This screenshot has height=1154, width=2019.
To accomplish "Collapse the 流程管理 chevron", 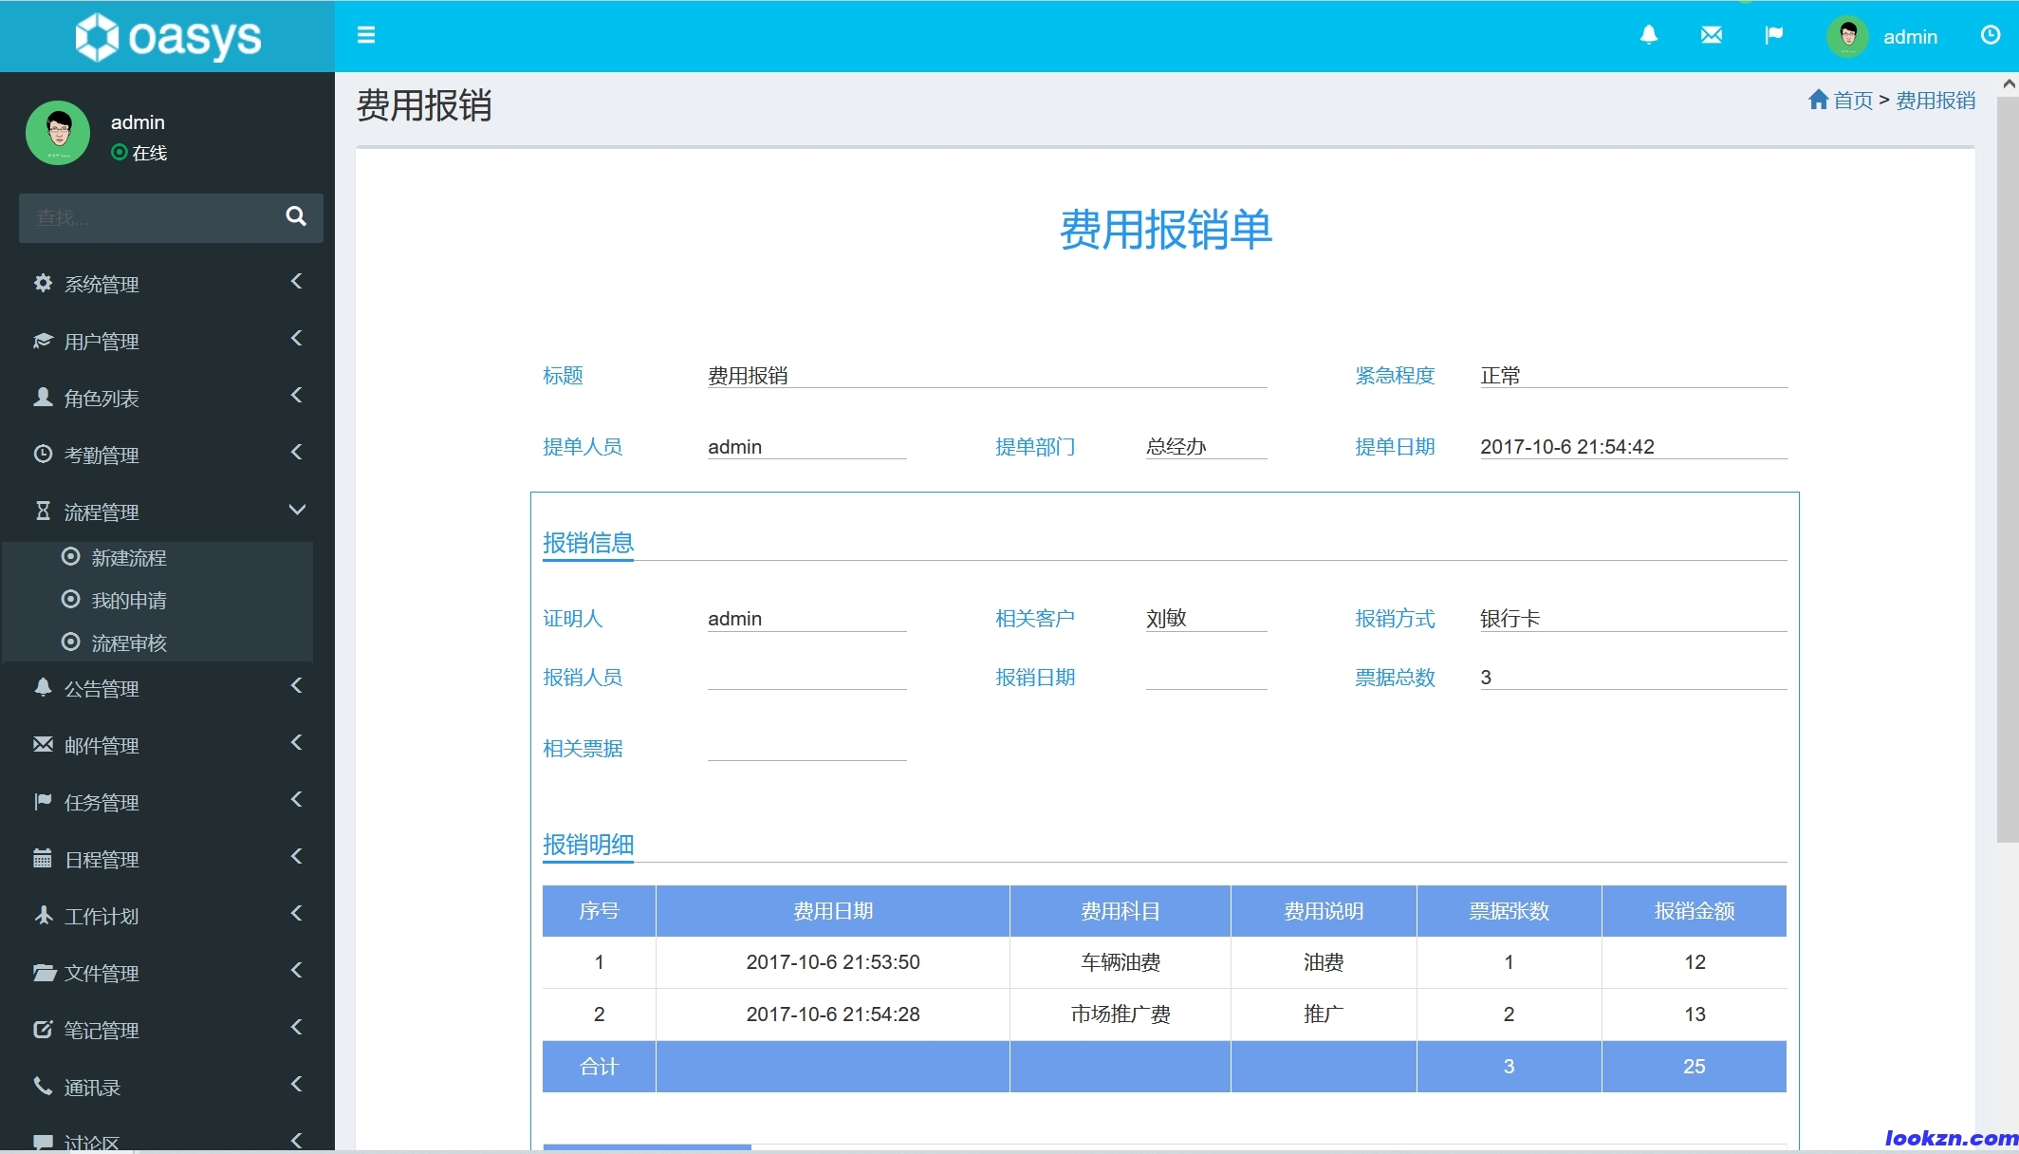I will coord(297,510).
